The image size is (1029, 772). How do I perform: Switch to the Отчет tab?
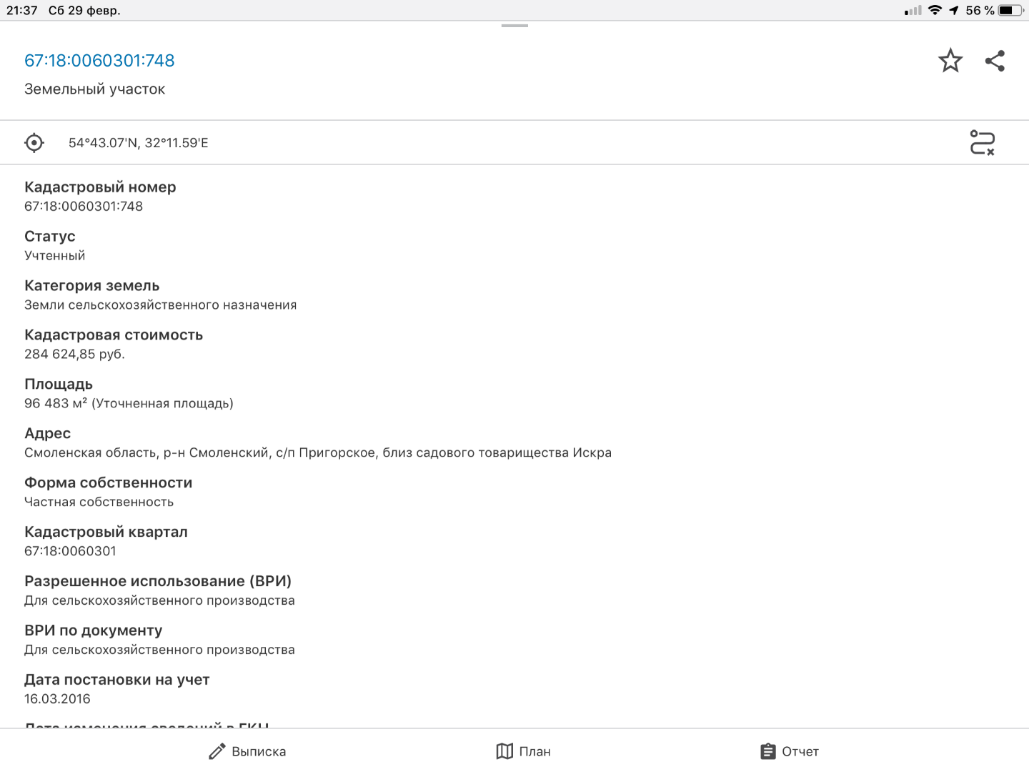coord(790,751)
